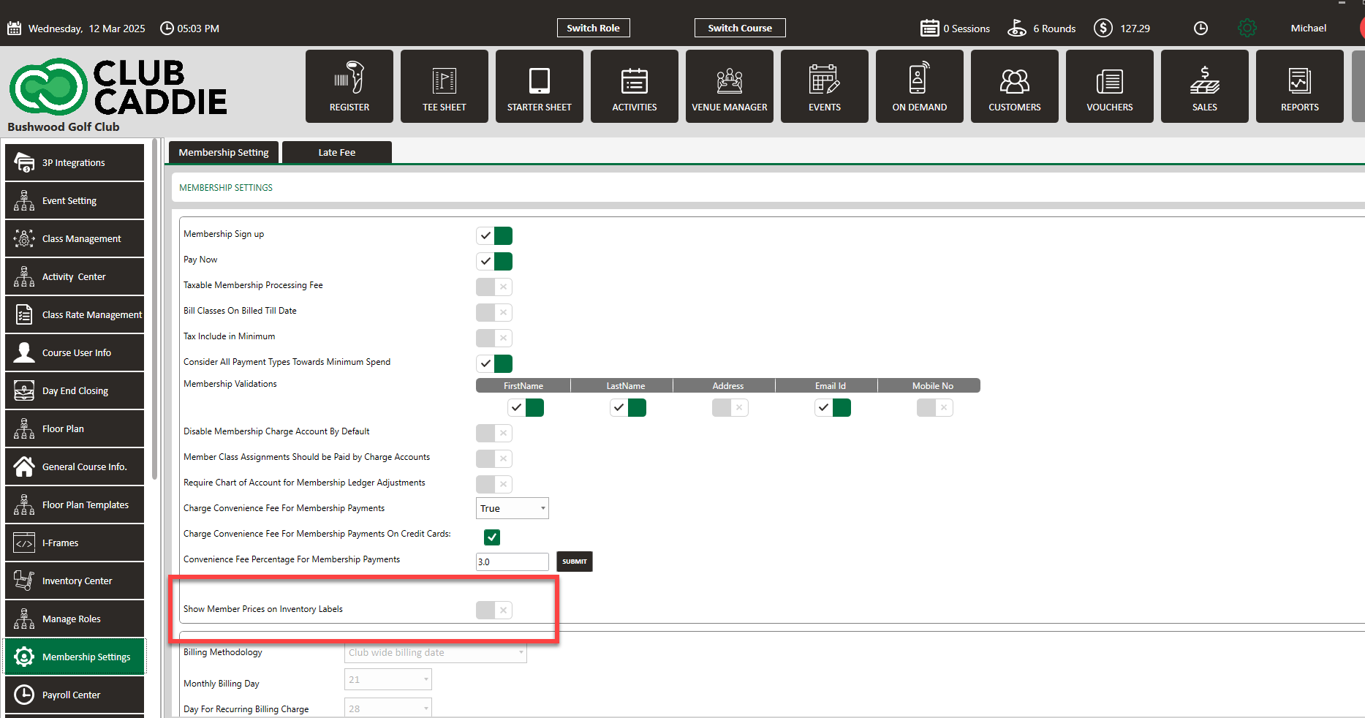
Task: Open the Customers module
Action: click(1015, 86)
